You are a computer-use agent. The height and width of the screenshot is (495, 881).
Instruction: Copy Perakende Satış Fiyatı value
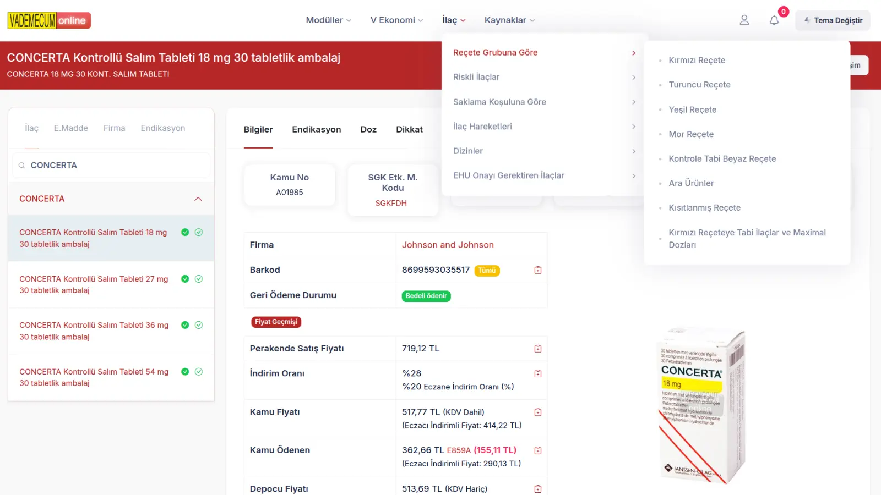coord(538,349)
